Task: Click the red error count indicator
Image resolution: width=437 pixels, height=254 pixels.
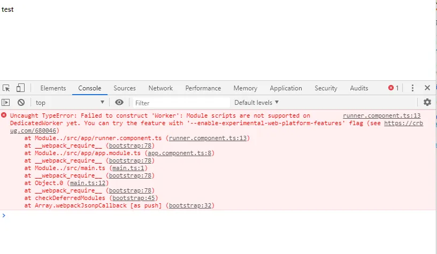Action: [x=393, y=88]
